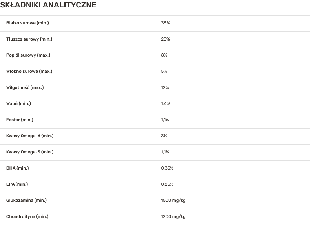Select the EPA (min.) label
The image size is (310, 225).
tap(17, 184)
